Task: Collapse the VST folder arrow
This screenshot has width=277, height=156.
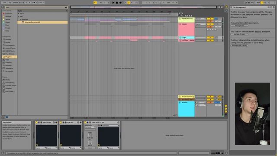Action: (19, 16)
